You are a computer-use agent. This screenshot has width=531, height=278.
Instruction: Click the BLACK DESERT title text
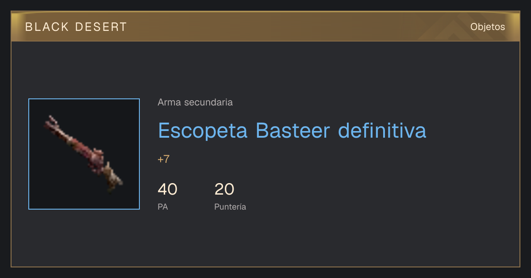pyautogui.click(x=76, y=27)
